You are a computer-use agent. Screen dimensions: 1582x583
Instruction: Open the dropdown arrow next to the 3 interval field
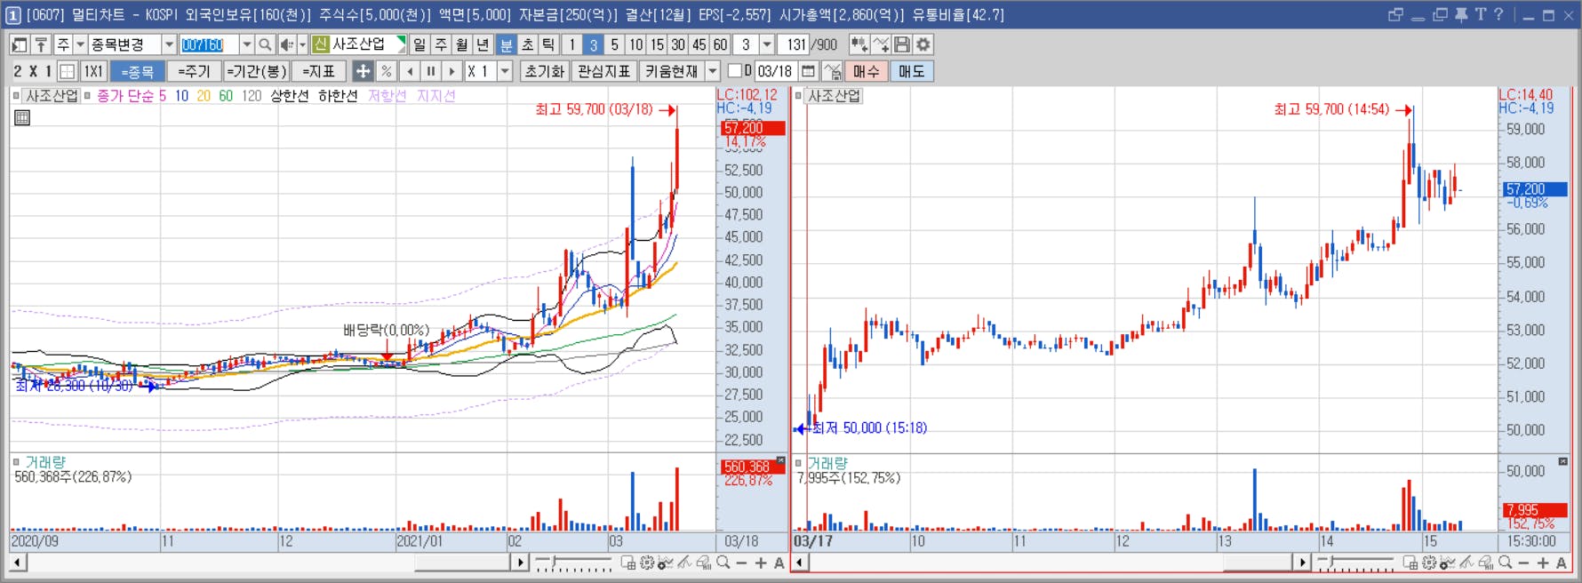coord(767,44)
